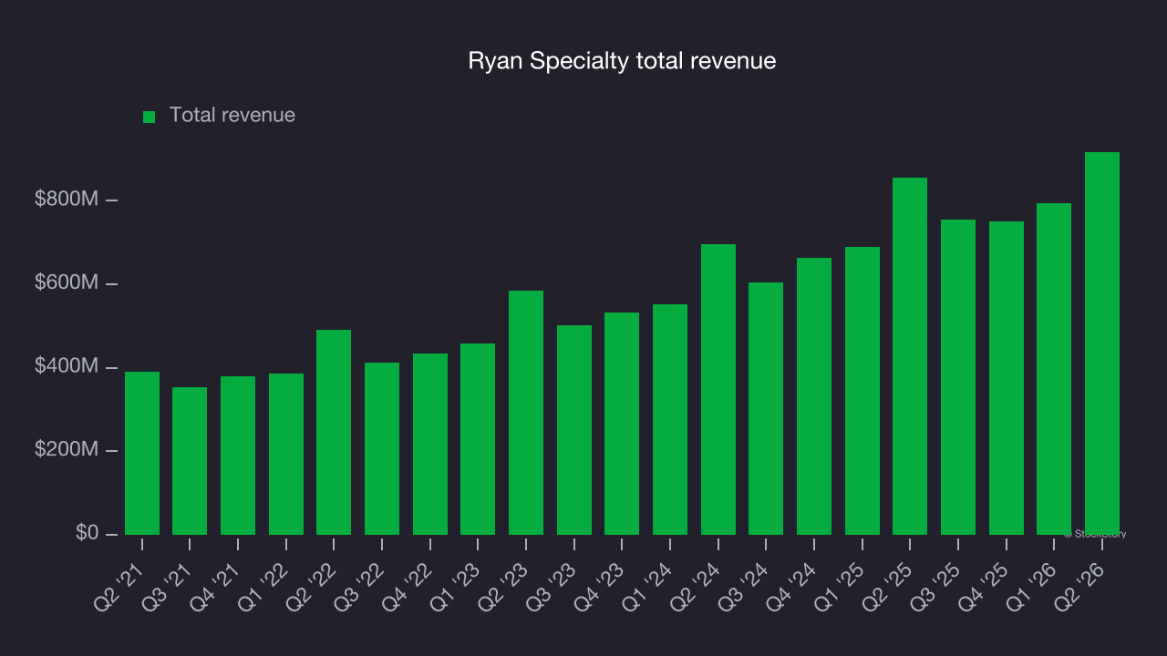Click the Q2 '23 revenue bar
Image resolution: width=1167 pixels, height=656 pixels.
tap(526, 413)
